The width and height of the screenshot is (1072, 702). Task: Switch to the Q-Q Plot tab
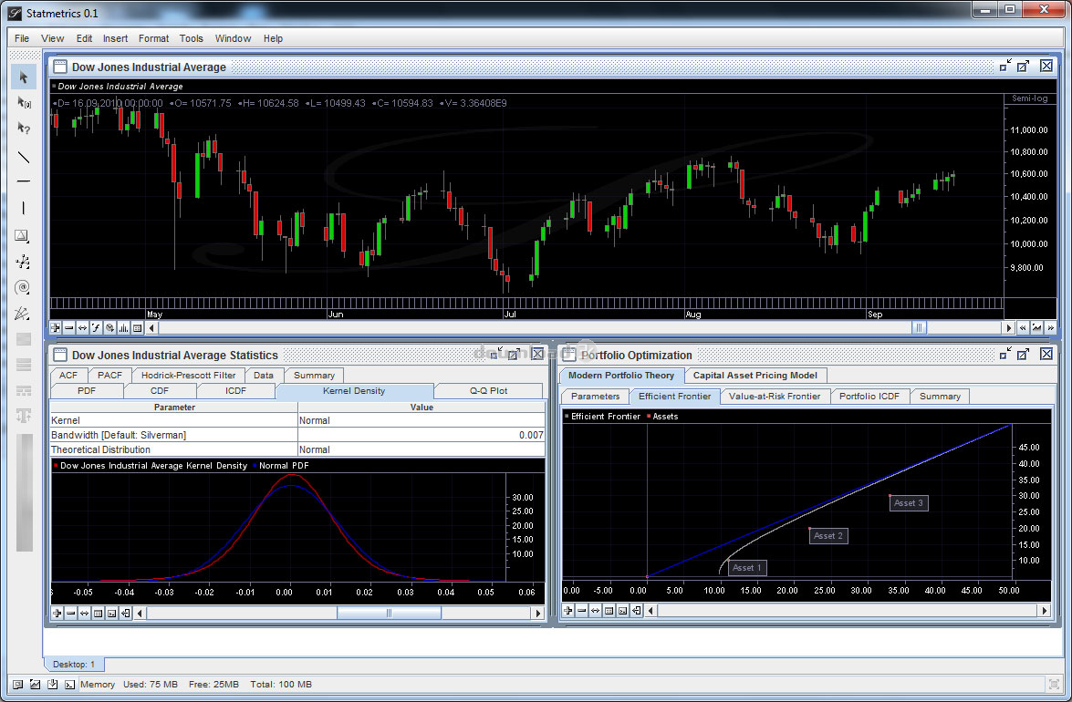click(488, 390)
